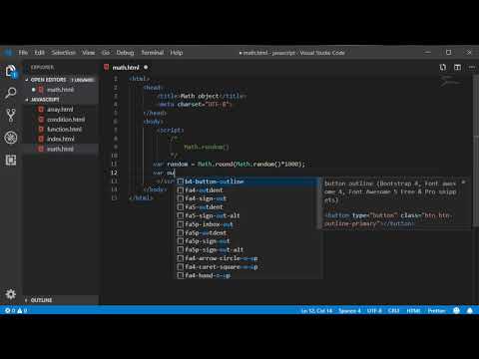
Task: Click the 1 UNSAVED badge
Action: pyautogui.click(x=83, y=80)
